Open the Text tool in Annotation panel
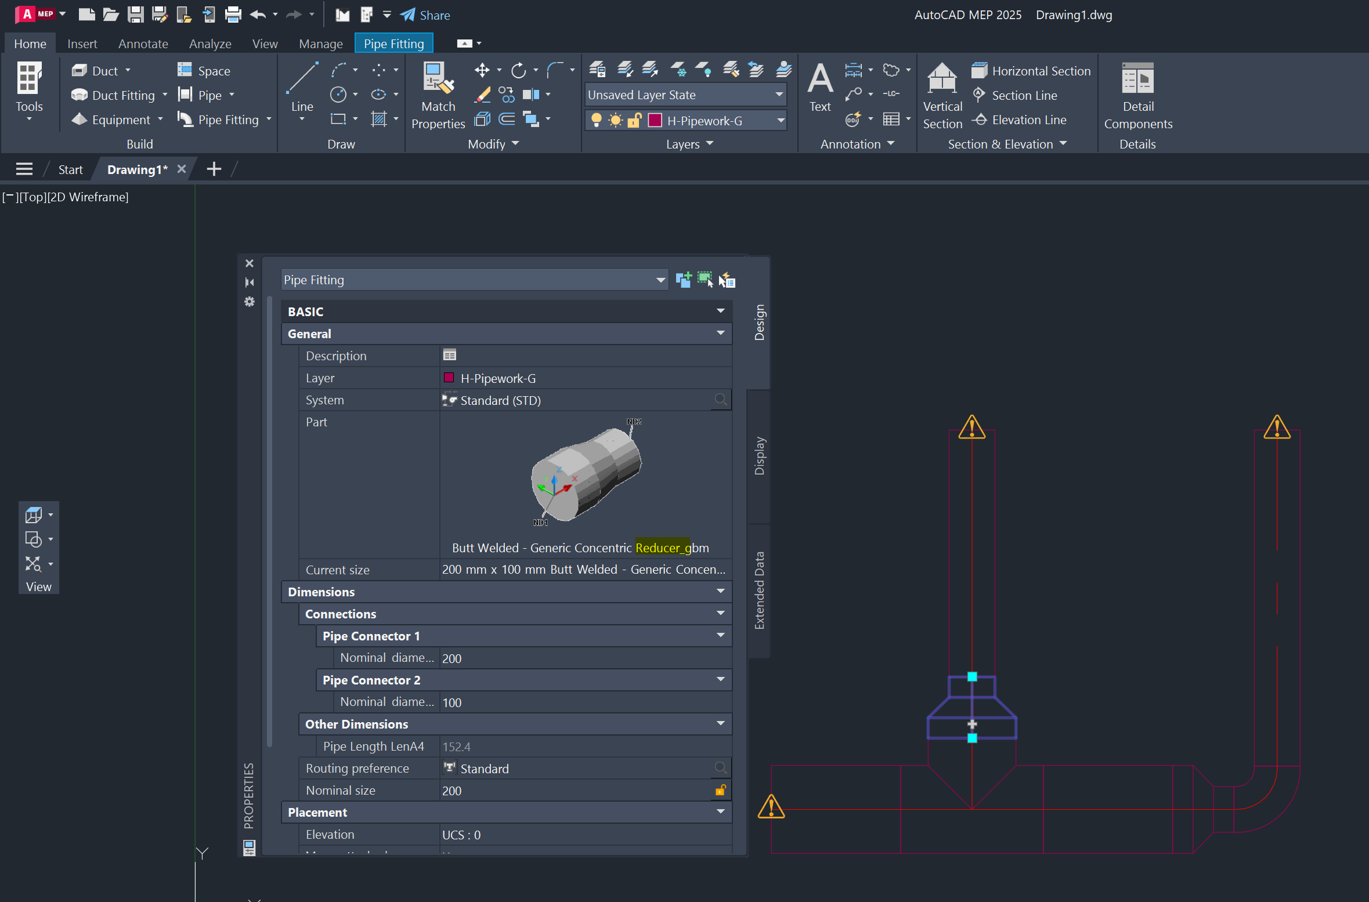Viewport: 1369px width, 902px height. click(819, 87)
